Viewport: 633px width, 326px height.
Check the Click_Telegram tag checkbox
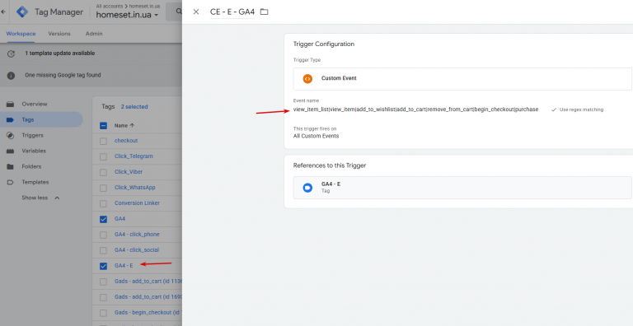(103, 156)
